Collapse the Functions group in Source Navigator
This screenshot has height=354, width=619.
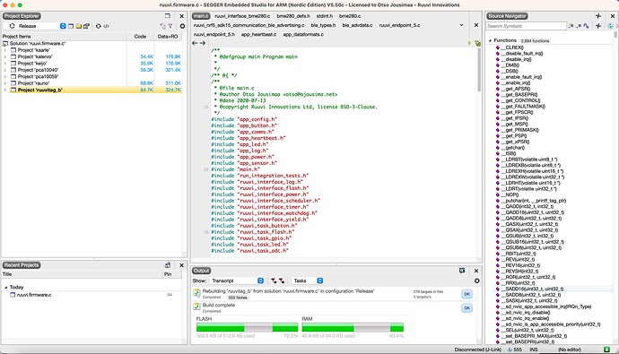coord(491,40)
